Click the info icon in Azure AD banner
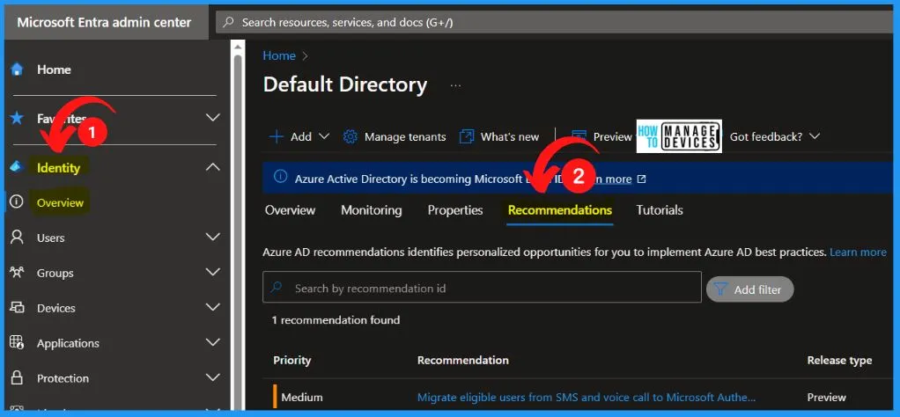 click(280, 177)
